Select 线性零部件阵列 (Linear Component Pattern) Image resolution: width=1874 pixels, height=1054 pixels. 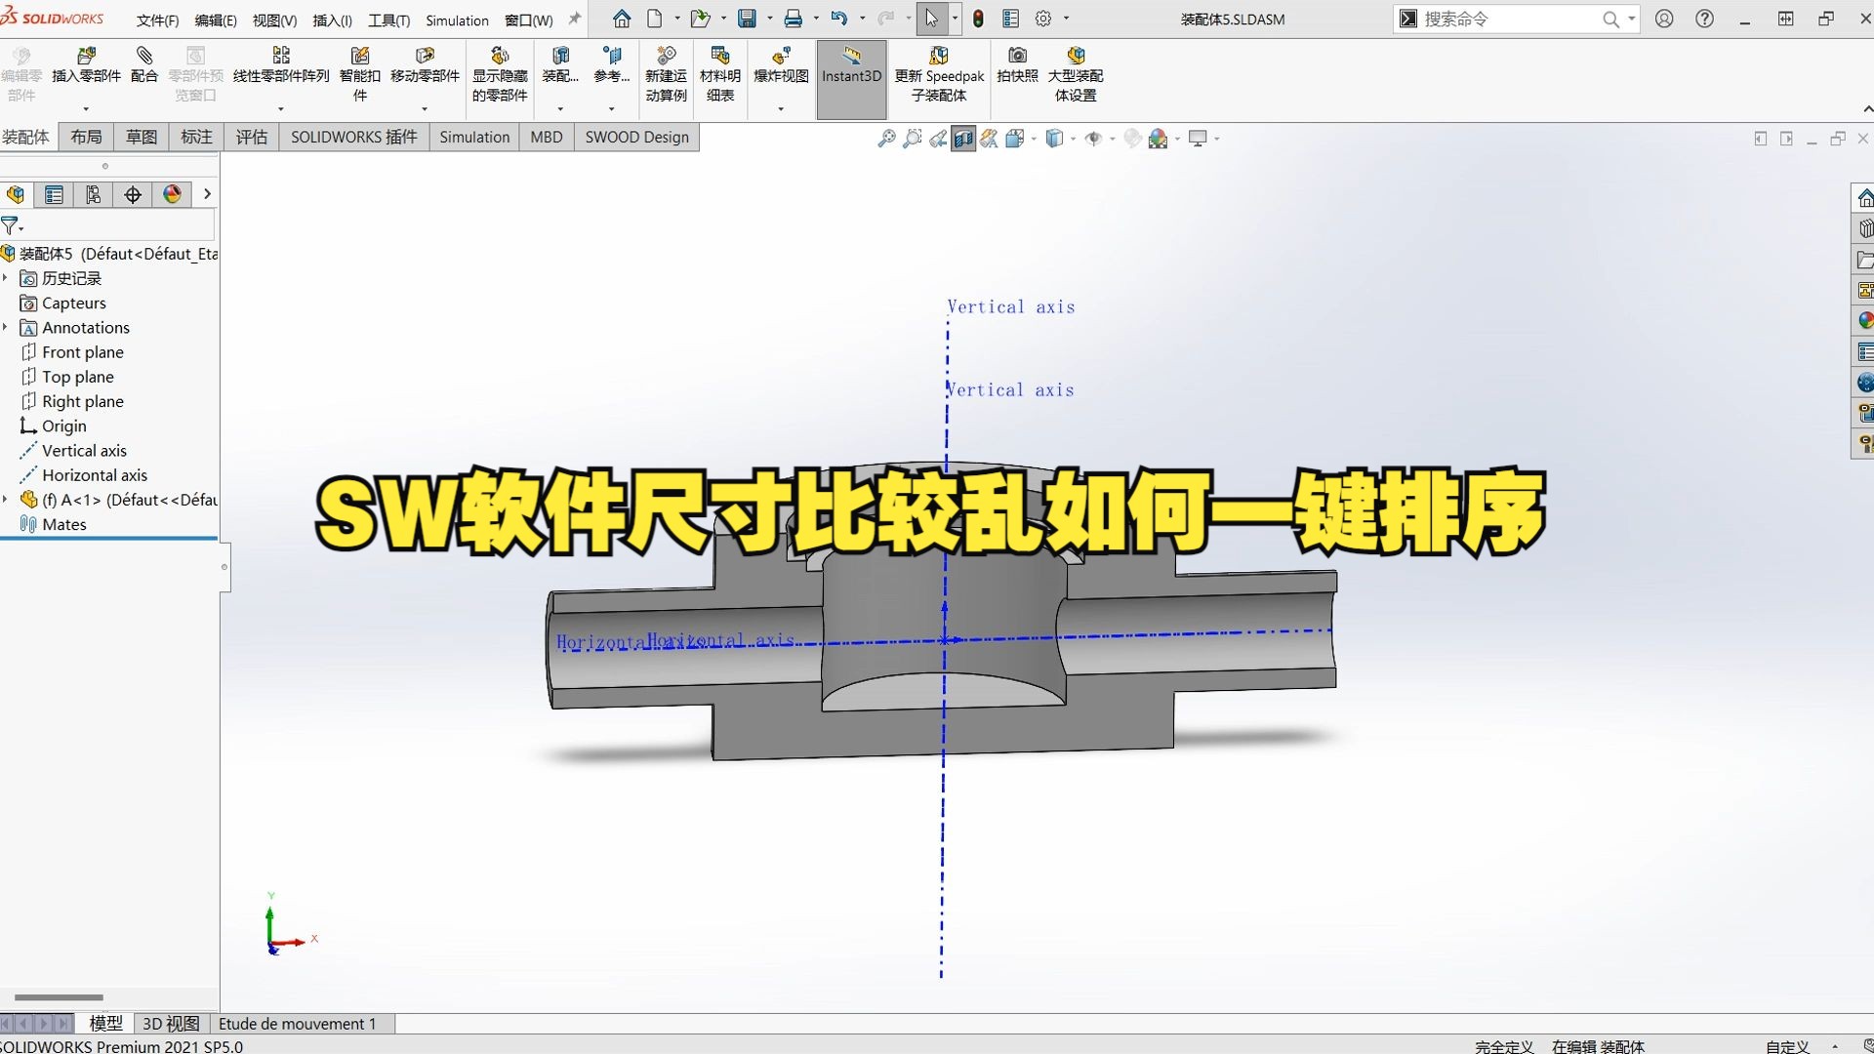click(280, 68)
